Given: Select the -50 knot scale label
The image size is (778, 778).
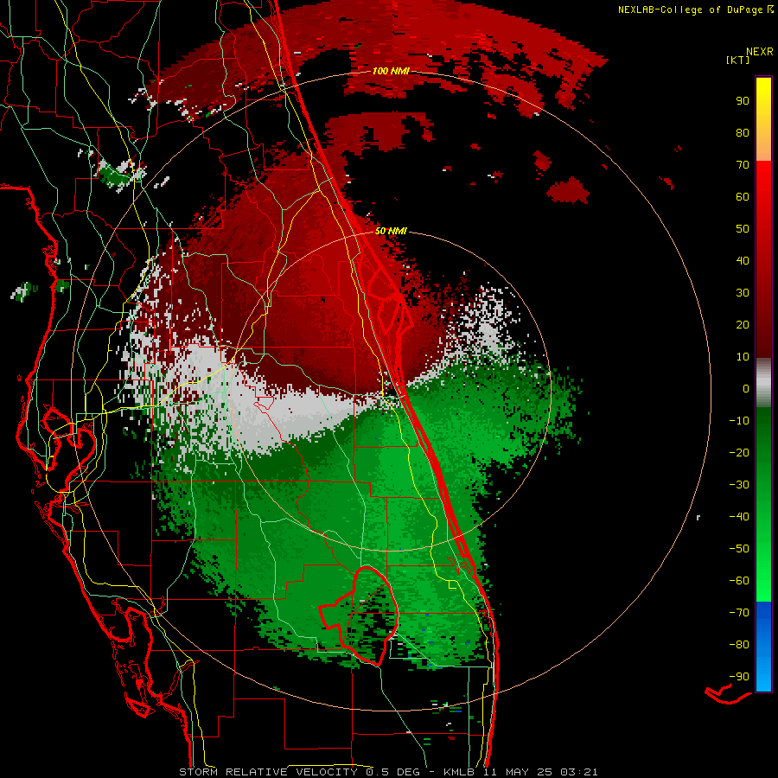Looking at the screenshot, I should [739, 549].
